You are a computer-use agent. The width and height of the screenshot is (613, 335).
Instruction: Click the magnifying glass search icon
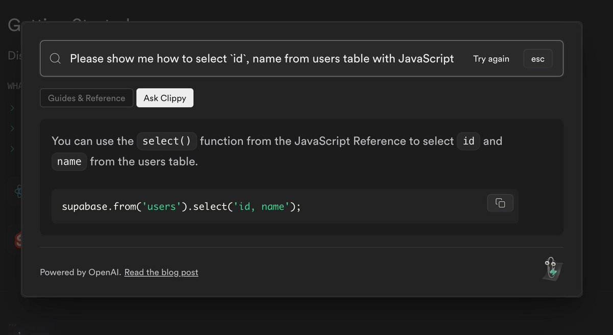click(x=55, y=59)
